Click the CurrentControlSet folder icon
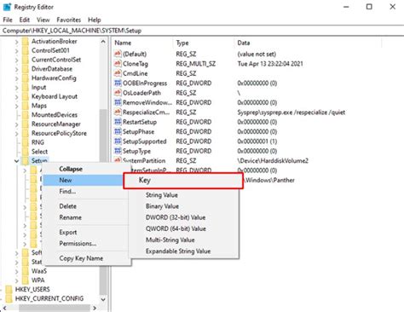 [26, 60]
